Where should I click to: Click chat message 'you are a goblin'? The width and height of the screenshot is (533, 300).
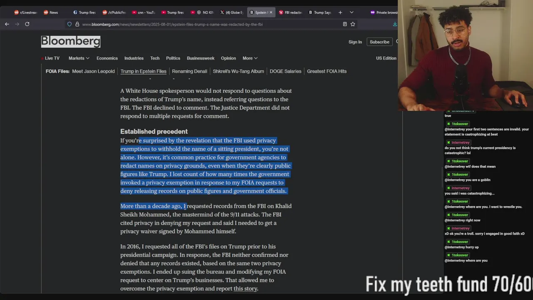coord(467,180)
